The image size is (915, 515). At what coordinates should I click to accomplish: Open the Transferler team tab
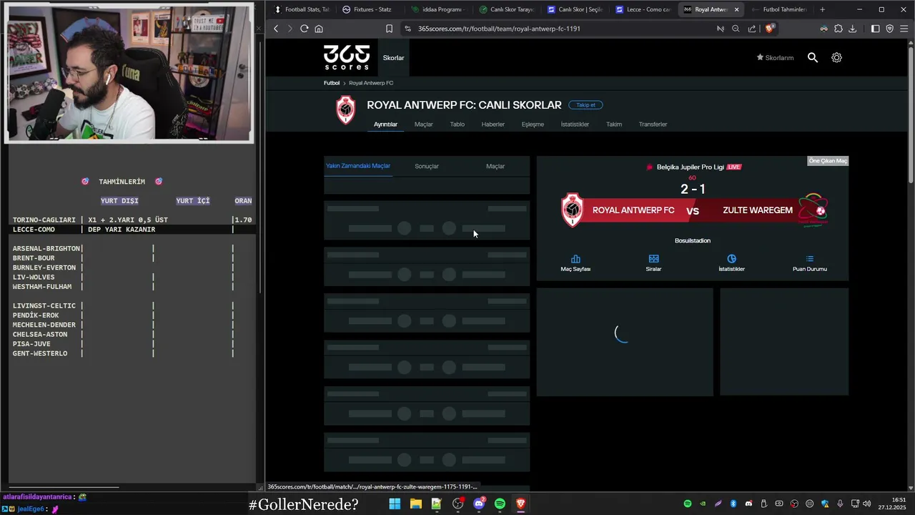(653, 124)
